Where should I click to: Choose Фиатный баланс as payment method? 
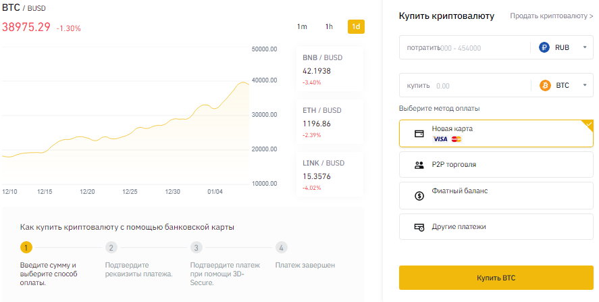496,195
